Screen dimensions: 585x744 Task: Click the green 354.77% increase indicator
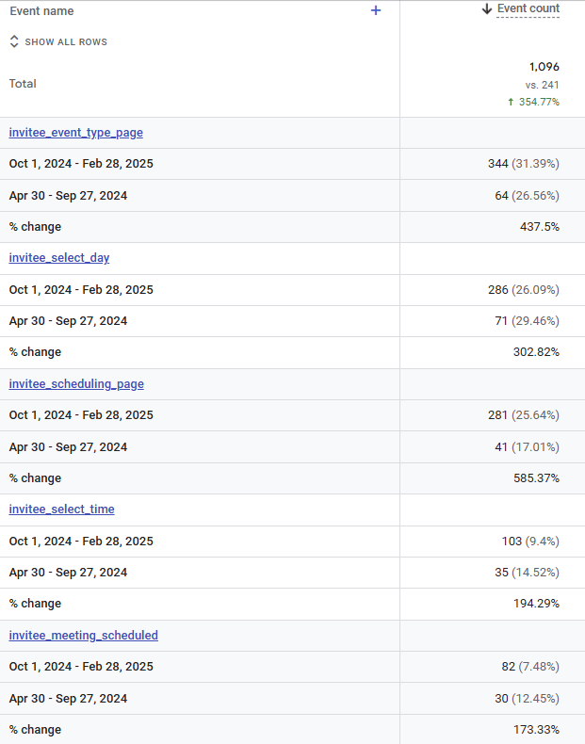tap(533, 102)
